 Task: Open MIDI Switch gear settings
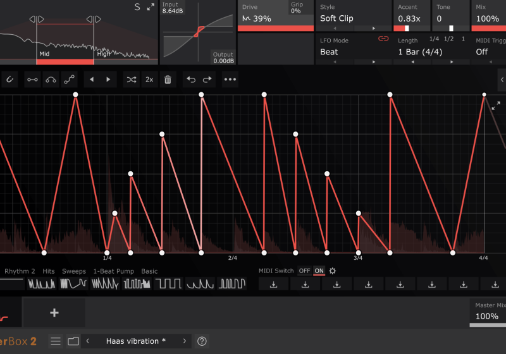click(332, 271)
